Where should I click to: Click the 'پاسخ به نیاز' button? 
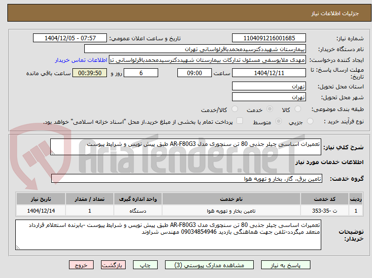[x=285, y=265]
